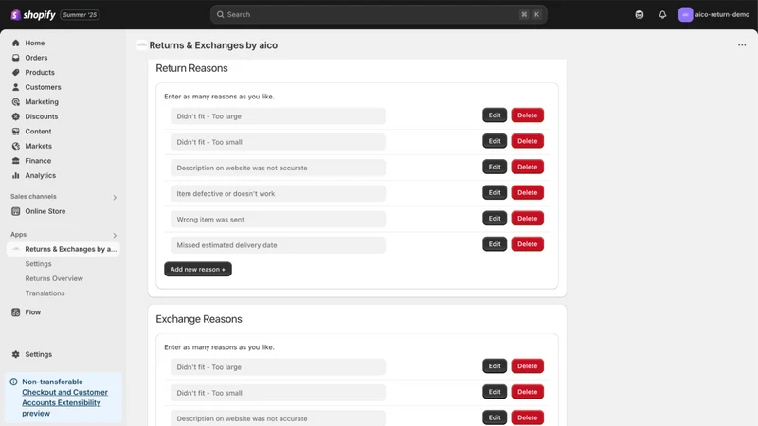This screenshot has width=758, height=426.
Task: Open the app's Settings subpage
Action: tap(38, 264)
